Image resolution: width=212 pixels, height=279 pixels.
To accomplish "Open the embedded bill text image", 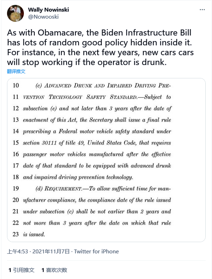I will pyautogui.click(x=106, y=160).
